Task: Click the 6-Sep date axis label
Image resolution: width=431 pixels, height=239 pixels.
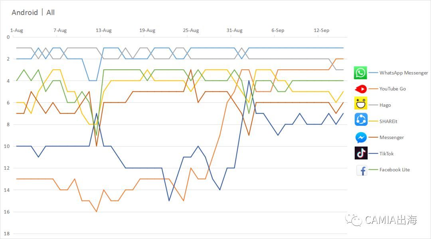Action: [278, 30]
